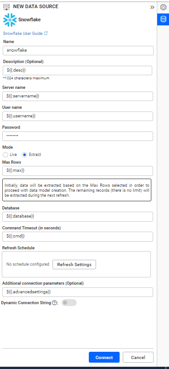169x369 pixels.
Task: Click the Connect button
Action: [x=104, y=357]
